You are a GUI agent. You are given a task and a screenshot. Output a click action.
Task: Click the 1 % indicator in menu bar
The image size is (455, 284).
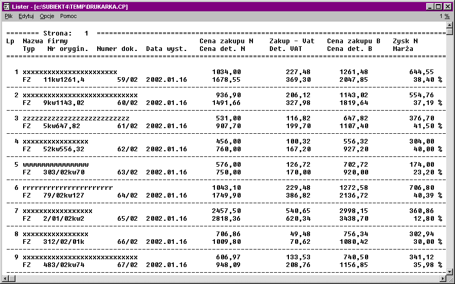[444, 16]
